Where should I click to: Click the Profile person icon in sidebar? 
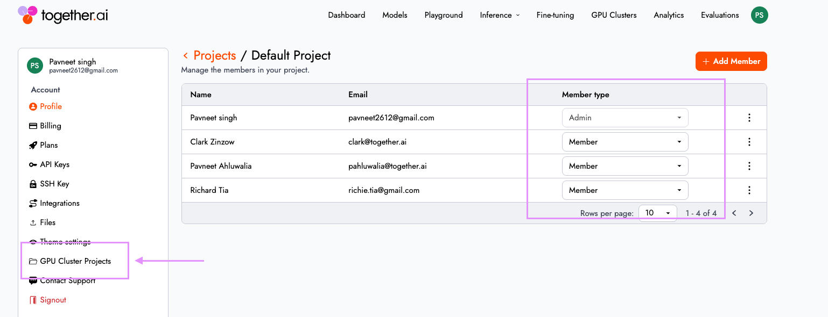tap(33, 106)
